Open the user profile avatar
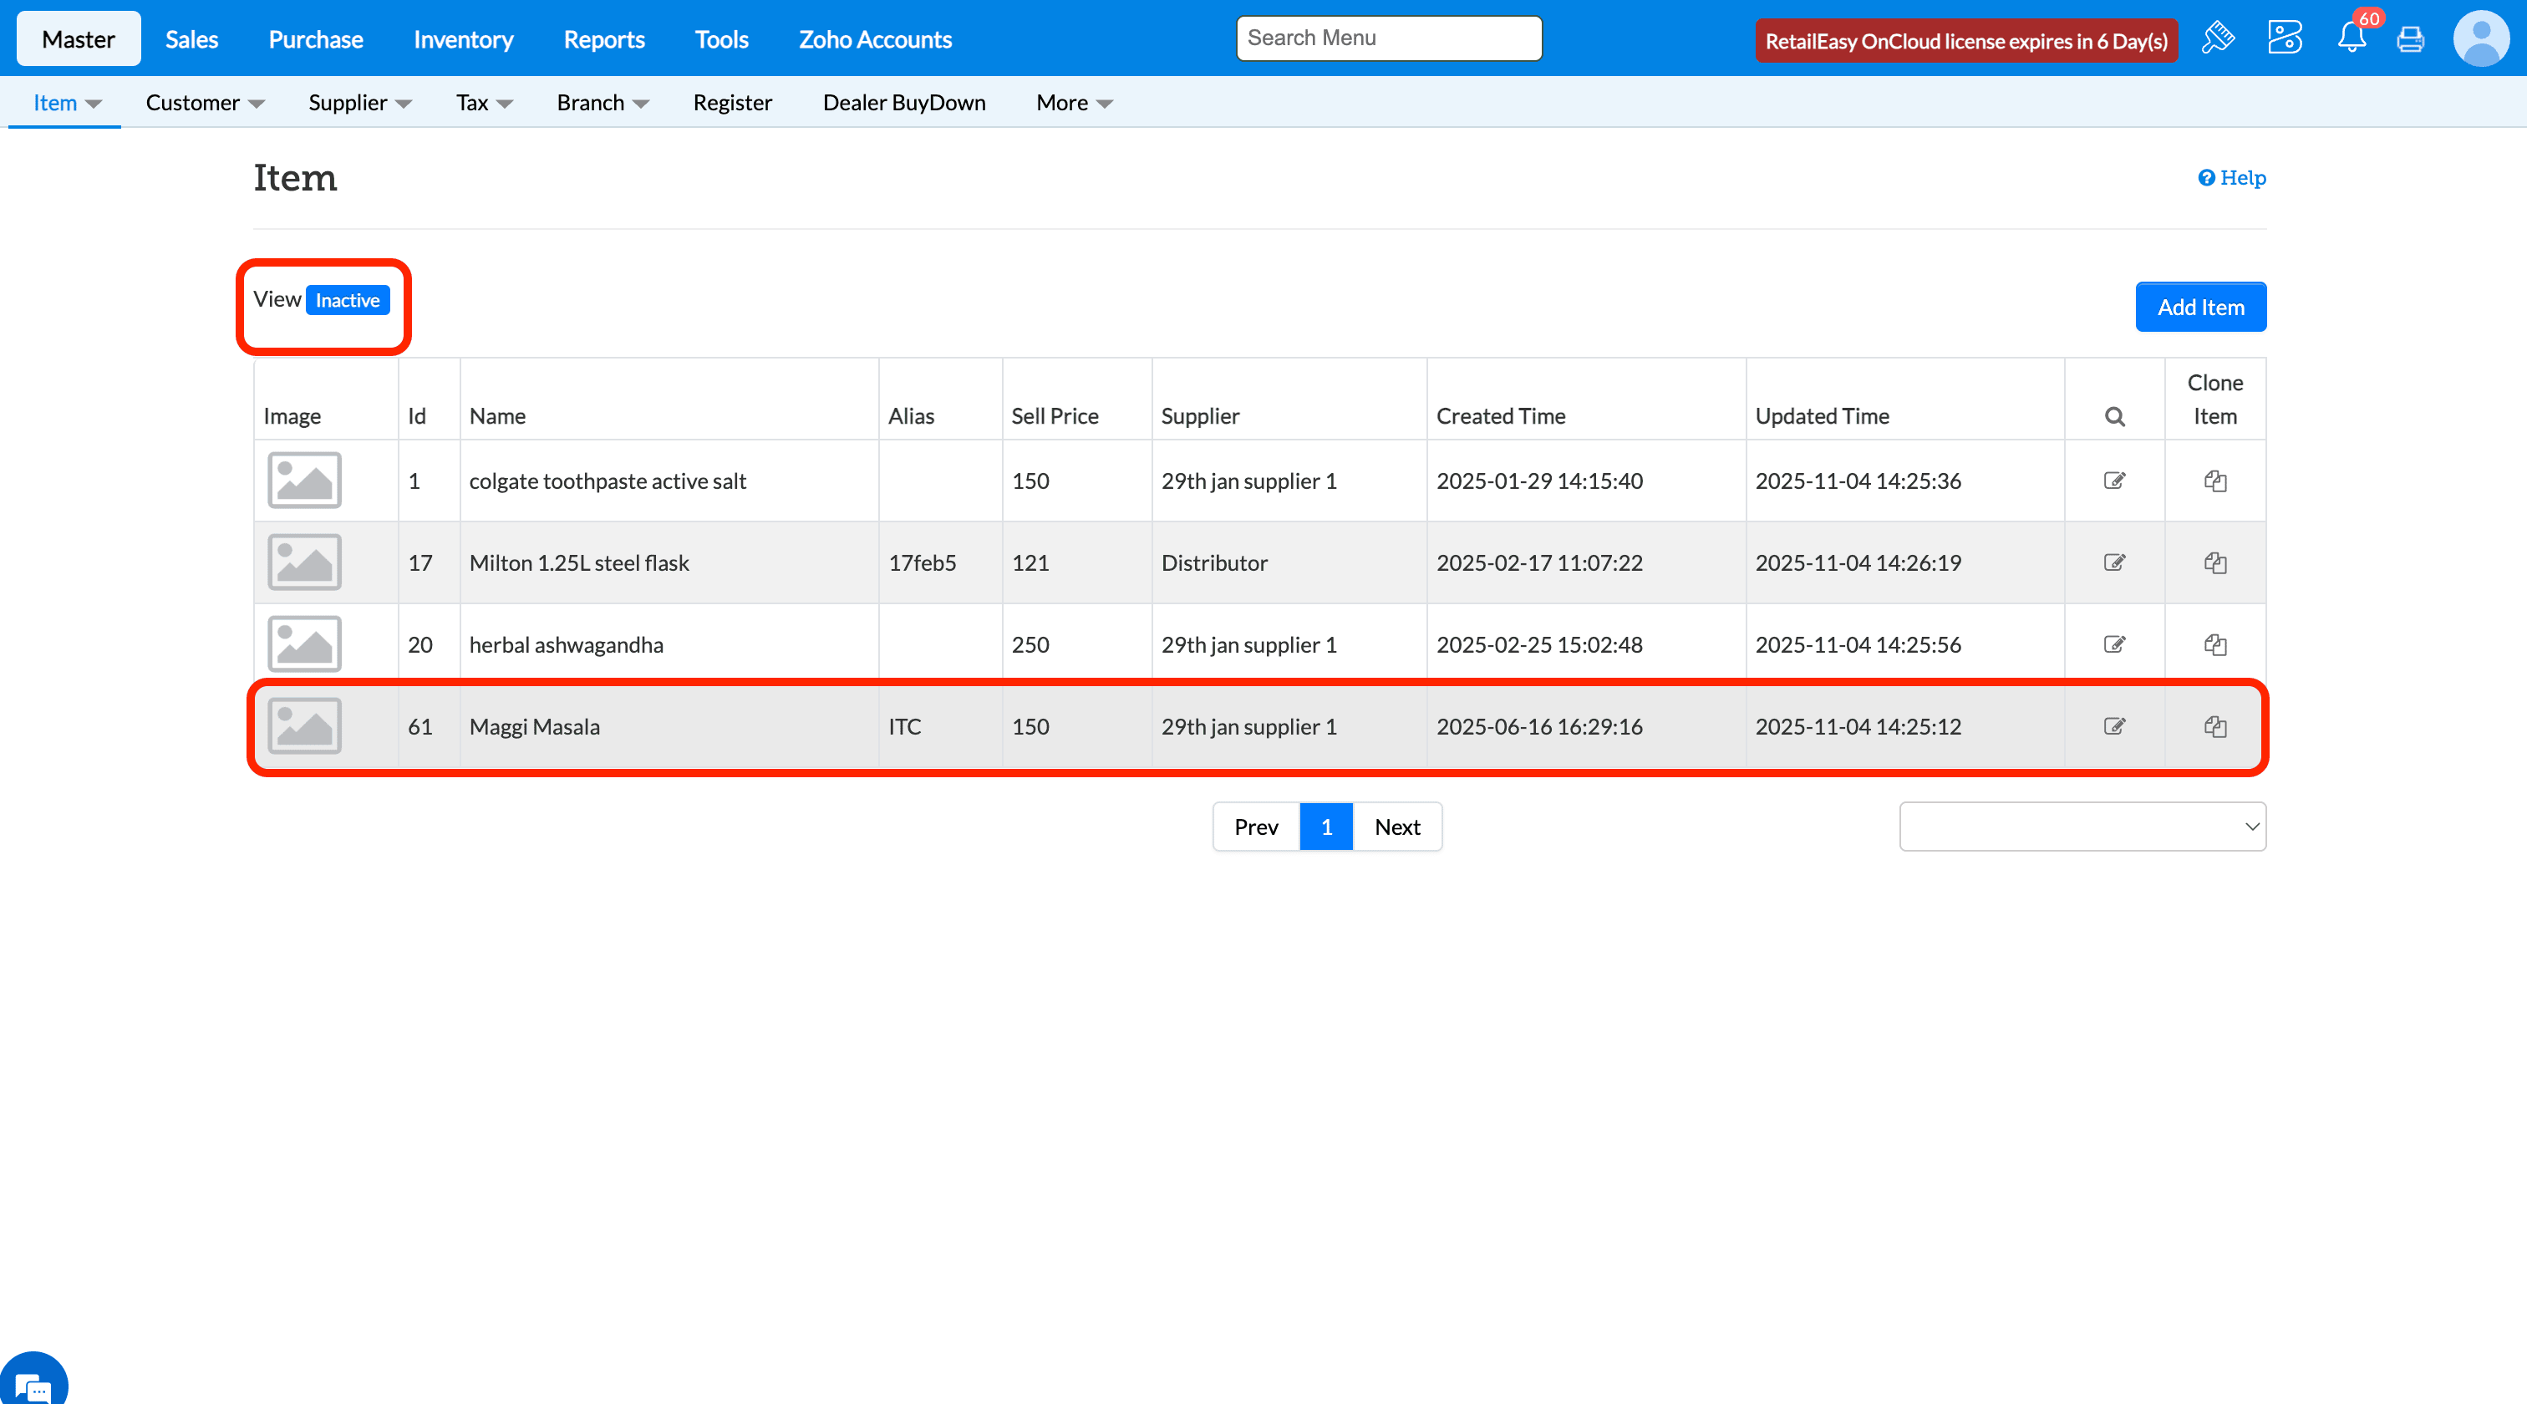The width and height of the screenshot is (2527, 1404). coord(2481,38)
